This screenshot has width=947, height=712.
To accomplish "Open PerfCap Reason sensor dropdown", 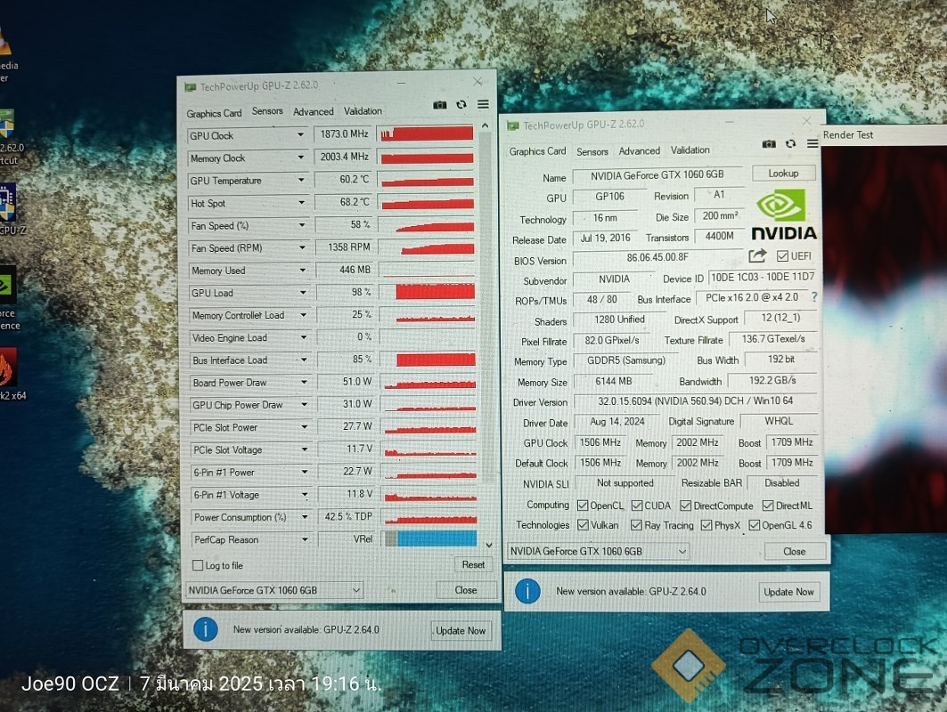I will click(305, 538).
